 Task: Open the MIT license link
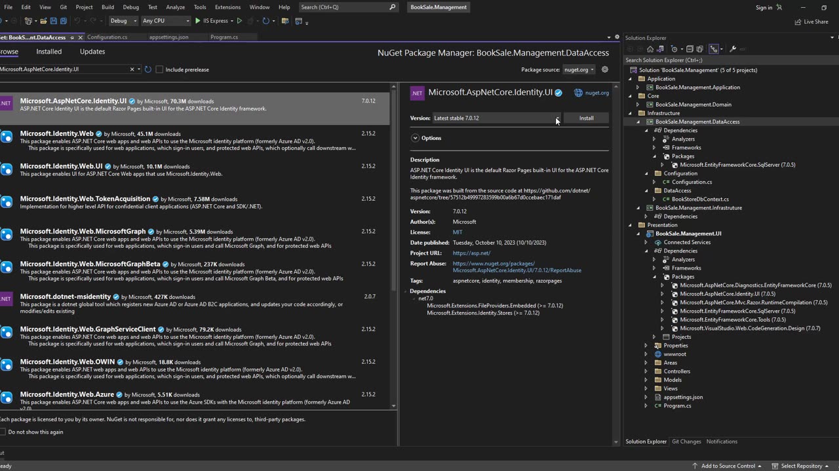pos(458,232)
